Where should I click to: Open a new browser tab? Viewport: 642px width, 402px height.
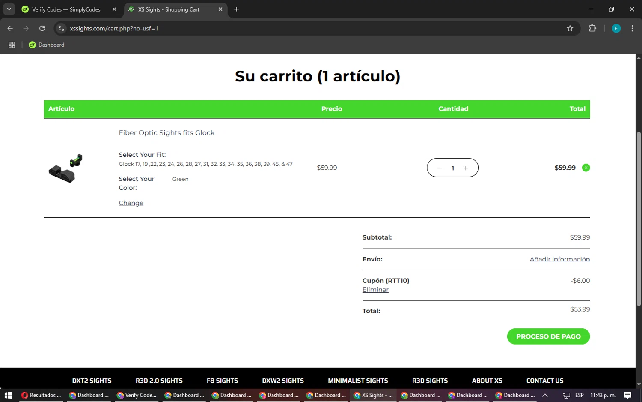point(236,9)
